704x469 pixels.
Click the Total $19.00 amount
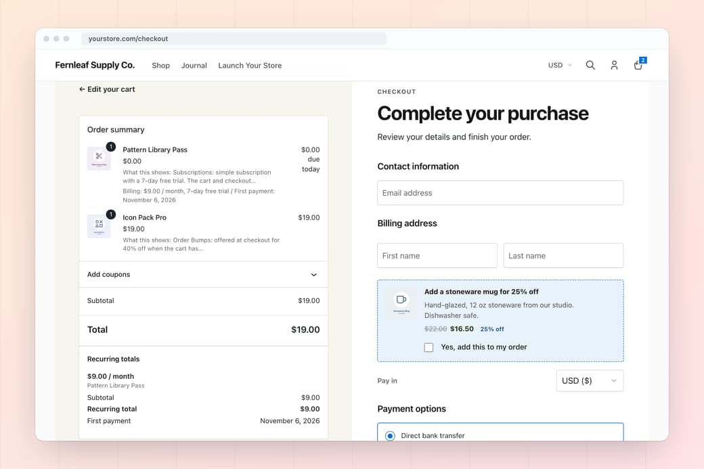(305, 330)
